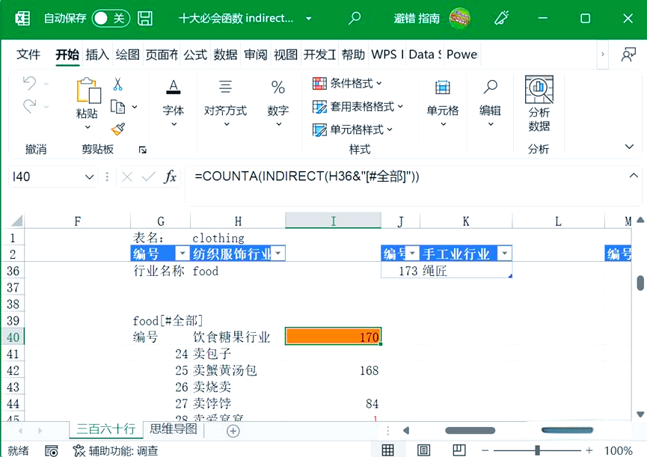Viewport: 647px width, 457px height.
Task: Open the file name dropdown arrow
Action: 308,19
